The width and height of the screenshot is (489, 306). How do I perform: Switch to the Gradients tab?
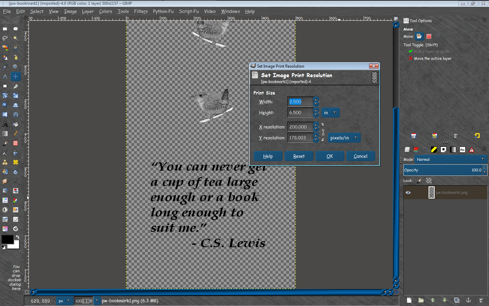(453, 150)
